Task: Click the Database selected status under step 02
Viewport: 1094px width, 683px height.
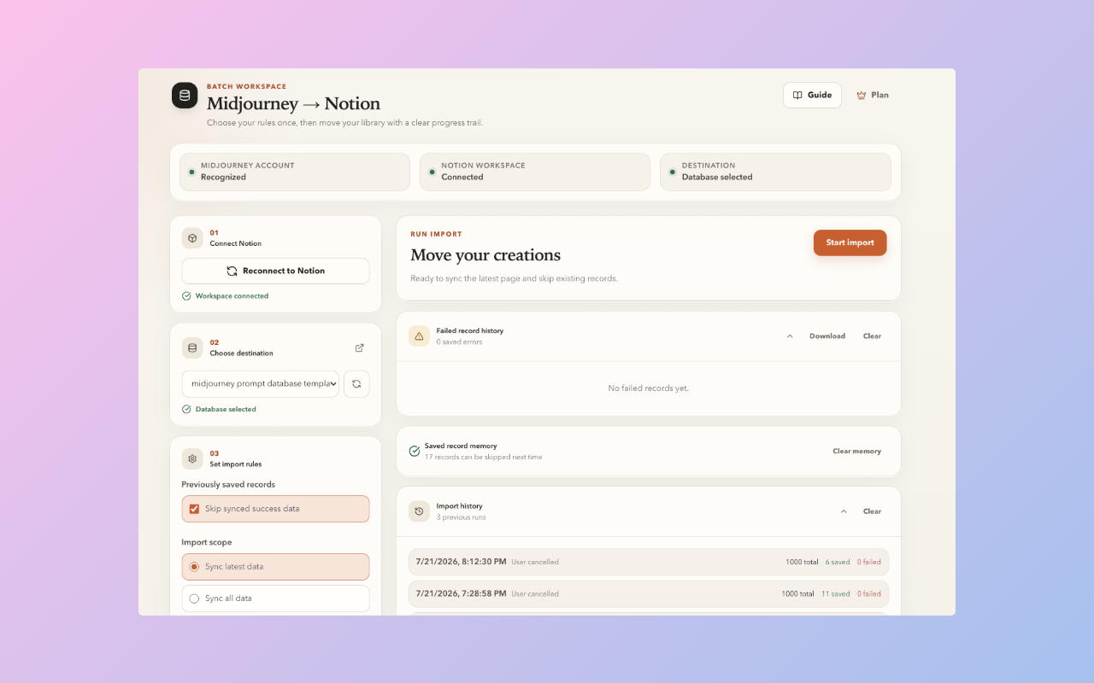Action: [x=226, y=409]
